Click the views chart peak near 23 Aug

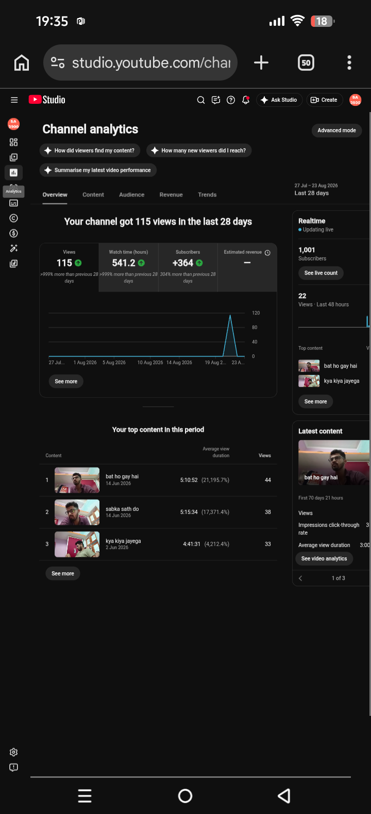pos(230,316)
